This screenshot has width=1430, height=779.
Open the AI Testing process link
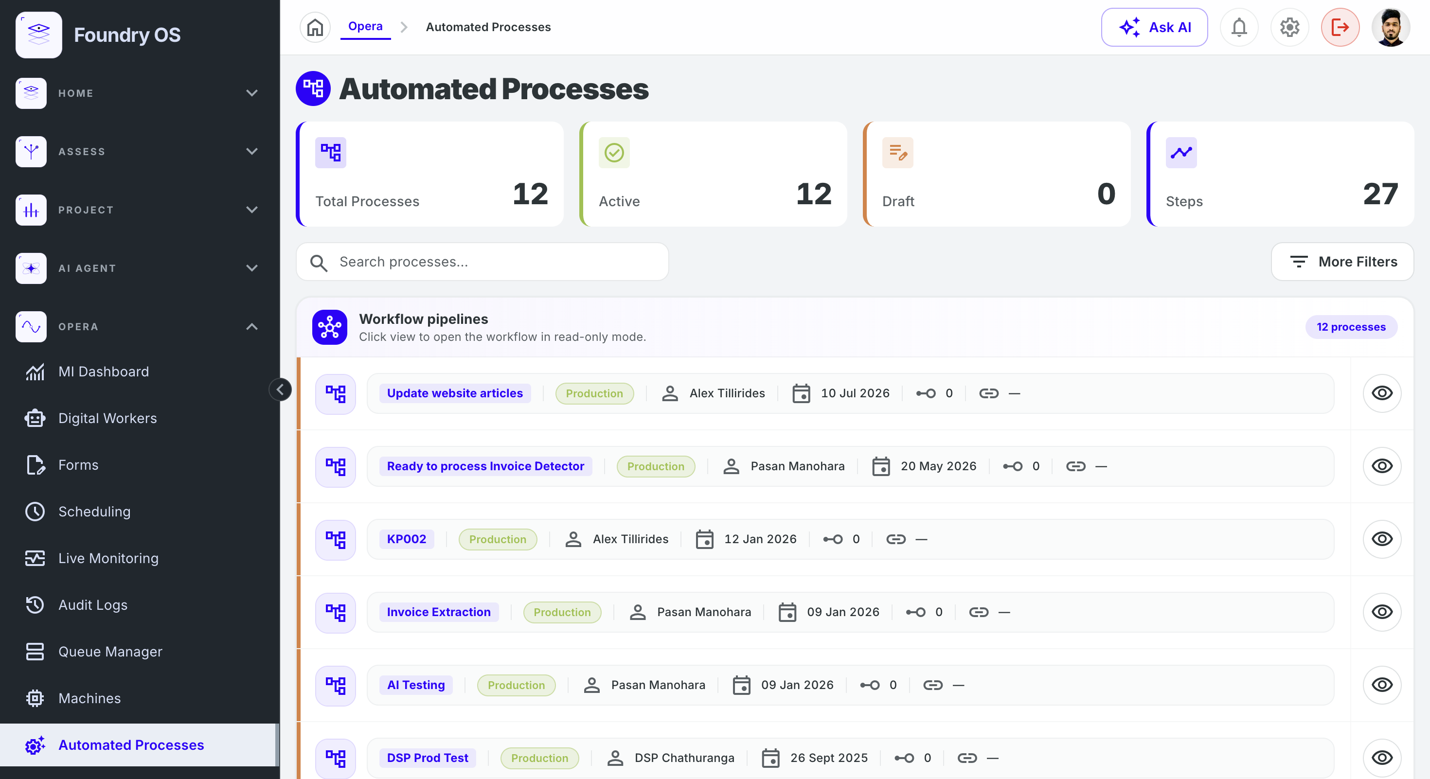(x=416, y=685)
